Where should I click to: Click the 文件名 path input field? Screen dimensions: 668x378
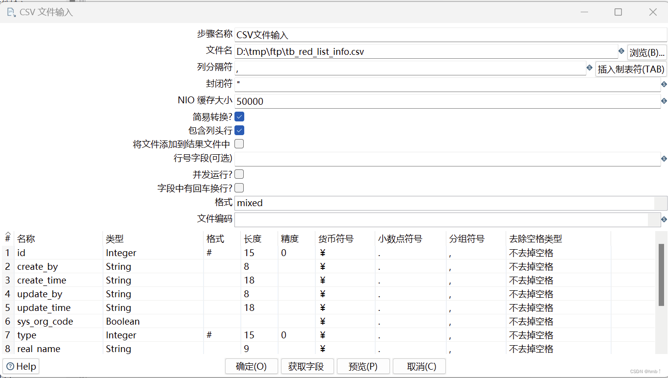[426, 51]
